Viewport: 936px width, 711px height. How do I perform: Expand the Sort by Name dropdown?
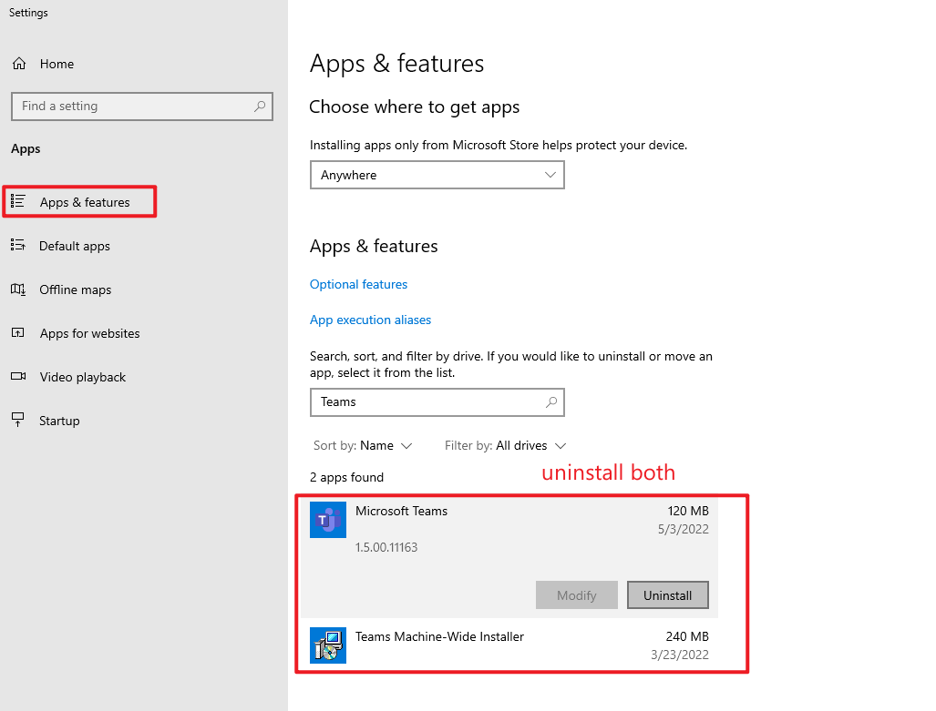[363, 445]
